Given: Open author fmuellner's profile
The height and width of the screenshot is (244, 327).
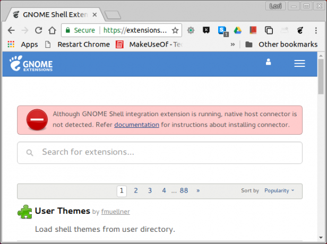Looking at the screenshot, I should pos(116,212).
